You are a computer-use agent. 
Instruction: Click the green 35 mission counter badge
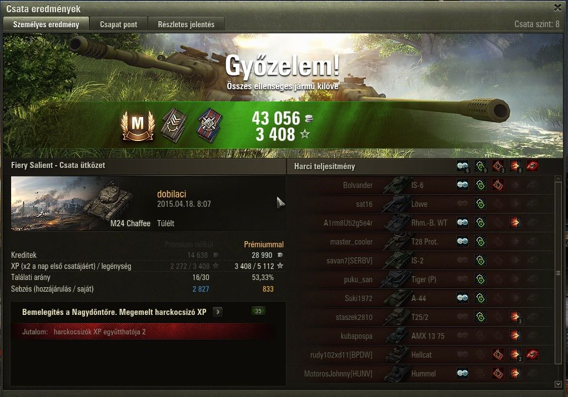tap(258, 311)
